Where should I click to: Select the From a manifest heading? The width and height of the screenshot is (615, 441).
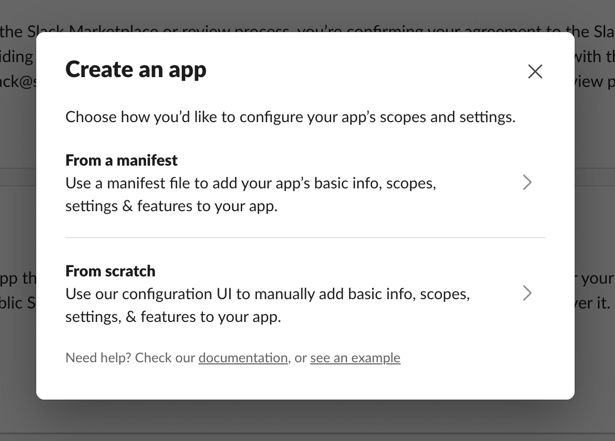[x=121, y=160]
